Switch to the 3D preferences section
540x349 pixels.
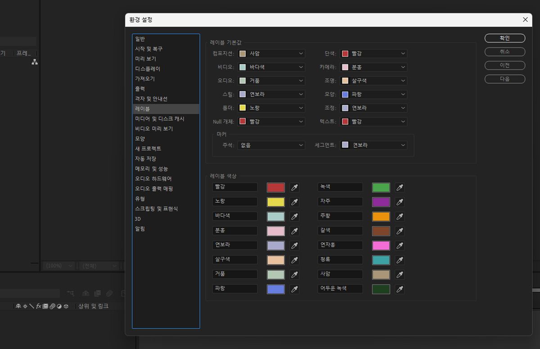137,218
